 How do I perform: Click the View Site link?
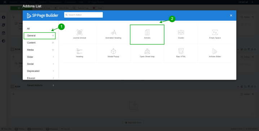[6, 129]
